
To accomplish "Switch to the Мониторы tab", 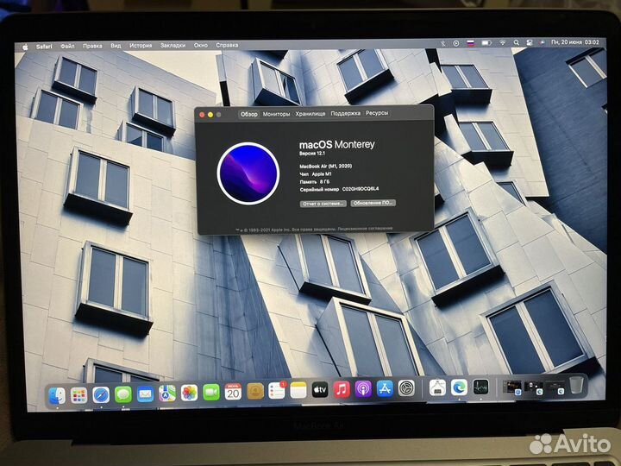I will tap(277, 114).
